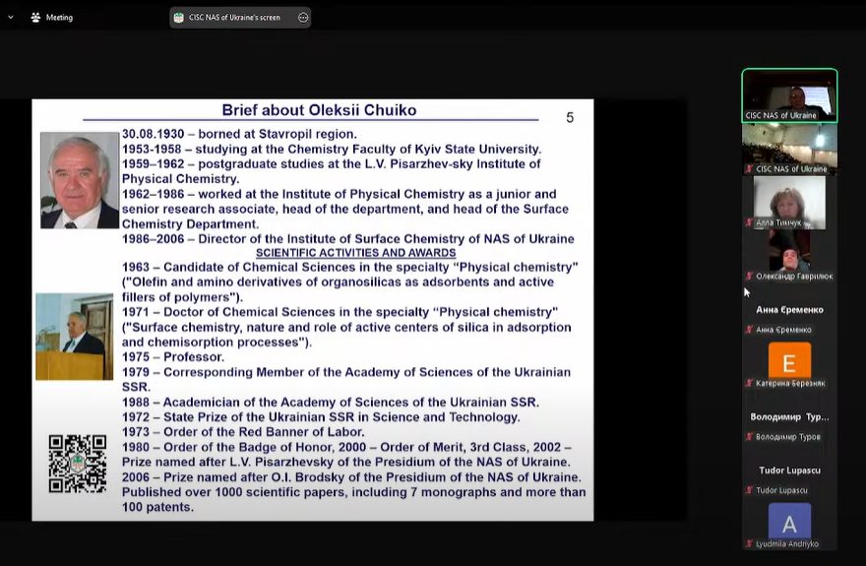Click the line starting '1953-1958 – studying at the Chemistry'
Image resolution: width=866 pixels, height=566 pixels.
pyautogui.click(x=332, y=149)
